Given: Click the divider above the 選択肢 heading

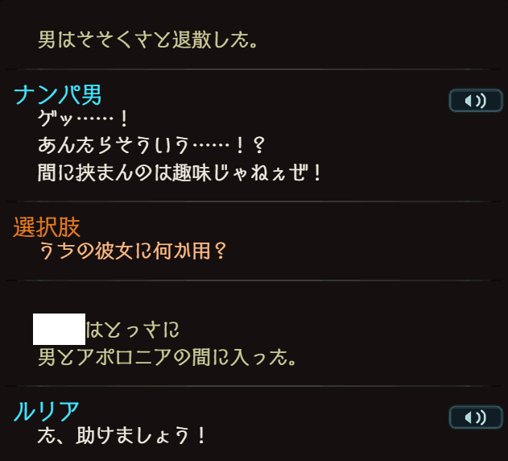Looking at the screenshot, I should [x=254, y=201].
